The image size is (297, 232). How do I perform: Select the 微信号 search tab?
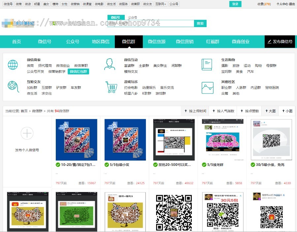pyautogui.click(x=116, y=18)
